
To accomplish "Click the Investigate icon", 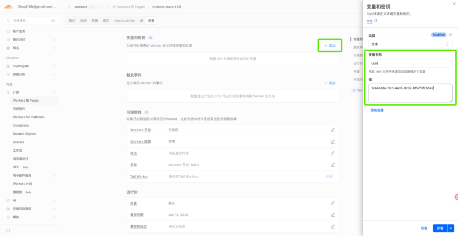I will [x=8, y=66].
